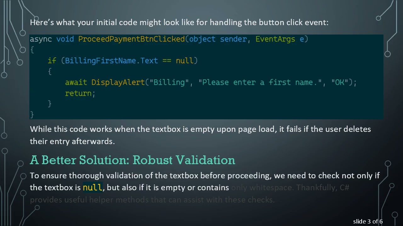The image size is (403, 226).
Task: Click the null keyword in the if condition
Action: coord(184,61)
